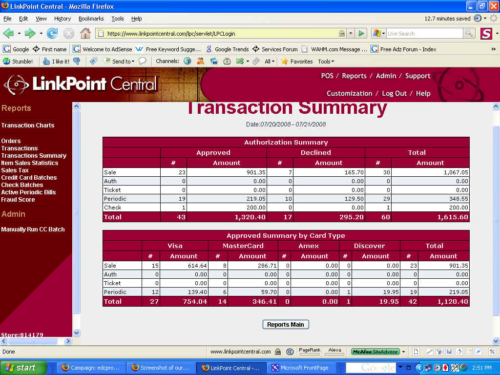The height and width of the screenshot is (375, 500).
Task: Open the Bookmarks menu
Action: point(91,19)
